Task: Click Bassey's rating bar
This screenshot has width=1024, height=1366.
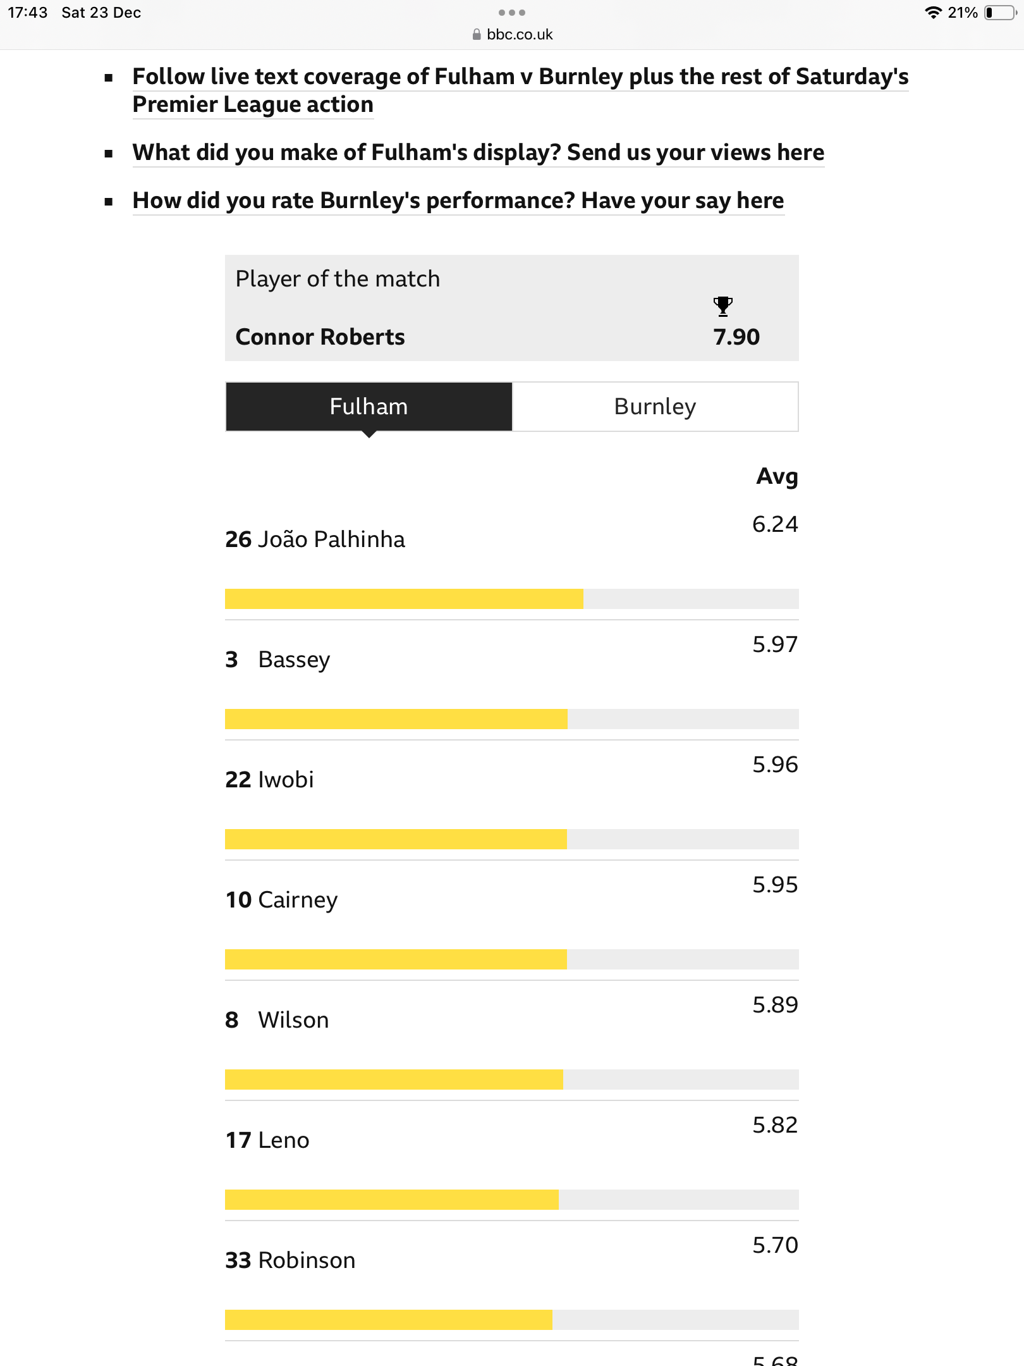Action: [396, 719]
